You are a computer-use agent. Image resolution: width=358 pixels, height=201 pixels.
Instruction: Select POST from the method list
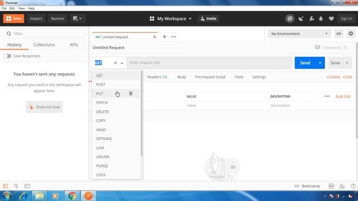pos(116,84)
